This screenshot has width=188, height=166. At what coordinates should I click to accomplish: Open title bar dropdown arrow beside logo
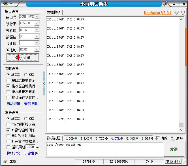click(11, 4)
